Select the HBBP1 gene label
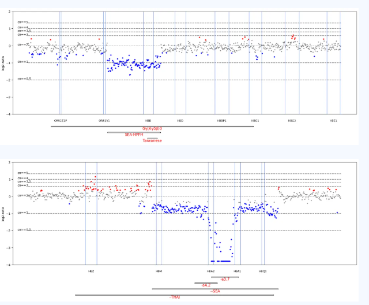This screenshot has height=305, width=369. coord(222,121)
